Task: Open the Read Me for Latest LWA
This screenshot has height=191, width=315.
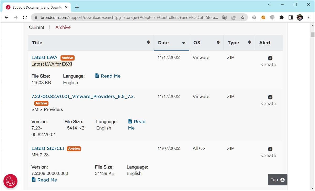Action: coord(108,76)
